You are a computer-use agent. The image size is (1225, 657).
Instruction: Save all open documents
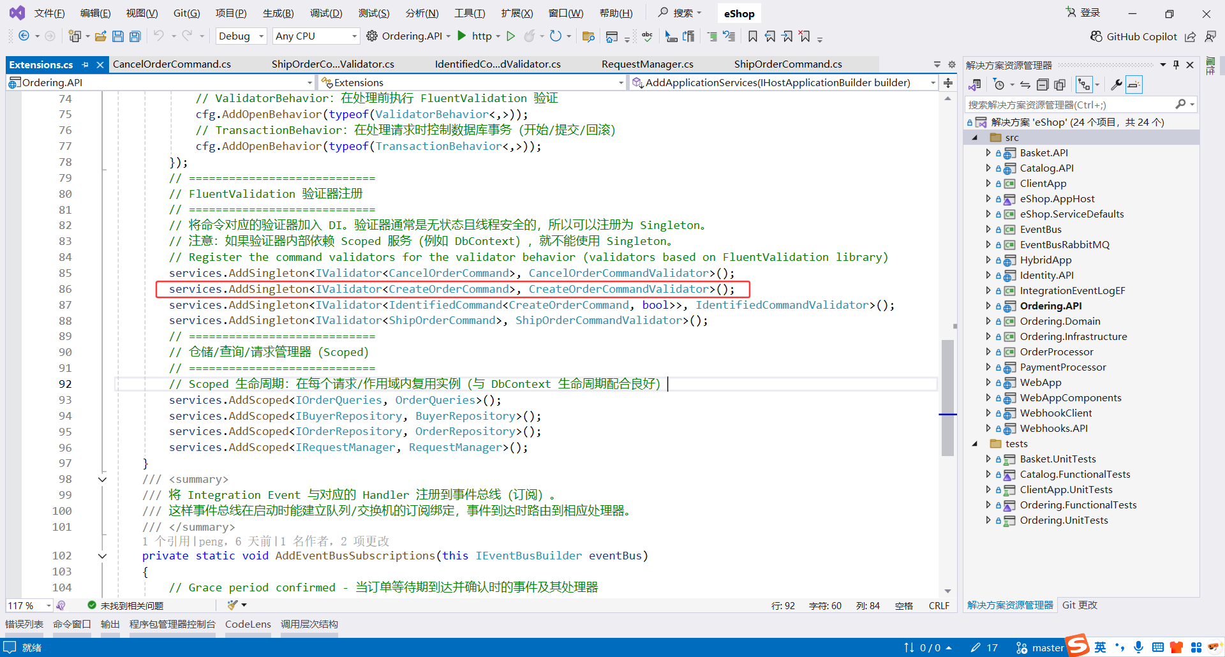click(135, 36)
